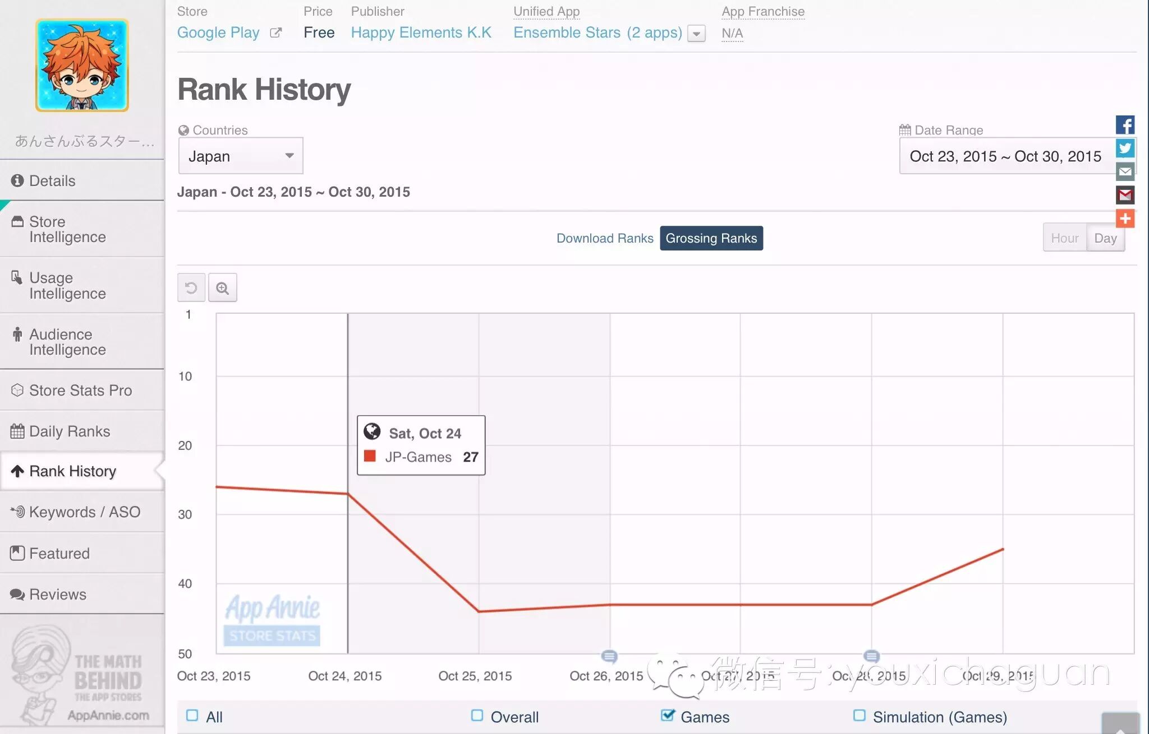Open Daily Ranks in sidebar
The height and width of the screenshot is (734, 1149).
tap(69, 431)
